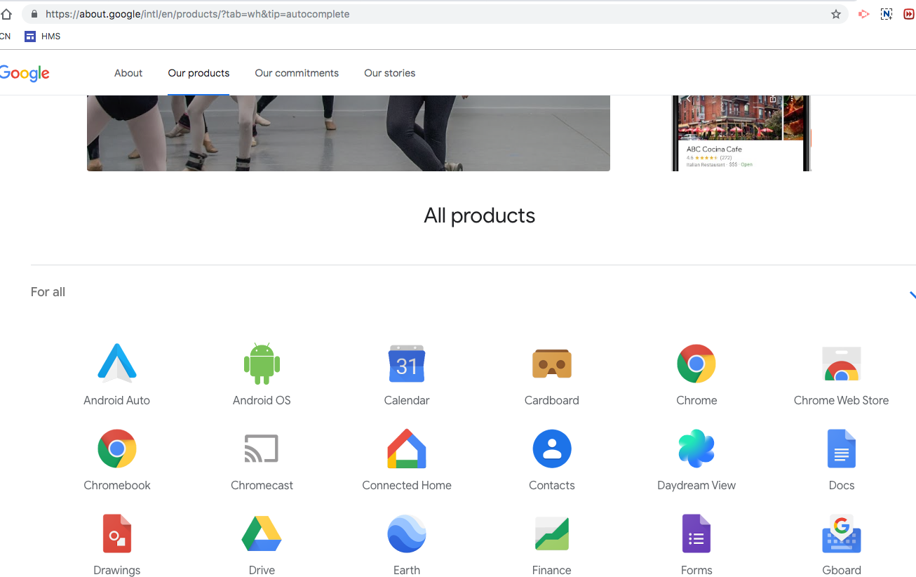Viewport: 916px width, 577px height.
Task: Open the N extension icon
Action: pyautogui.click(x=887, y=14)
